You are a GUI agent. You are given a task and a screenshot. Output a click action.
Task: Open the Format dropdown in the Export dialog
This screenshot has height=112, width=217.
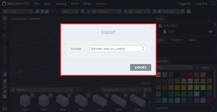(x=118, y=49)
